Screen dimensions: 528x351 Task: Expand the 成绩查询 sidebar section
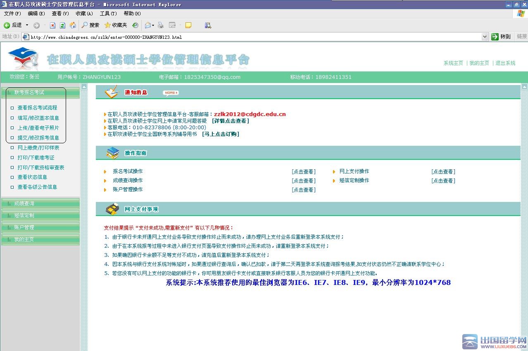pos(24,204)
